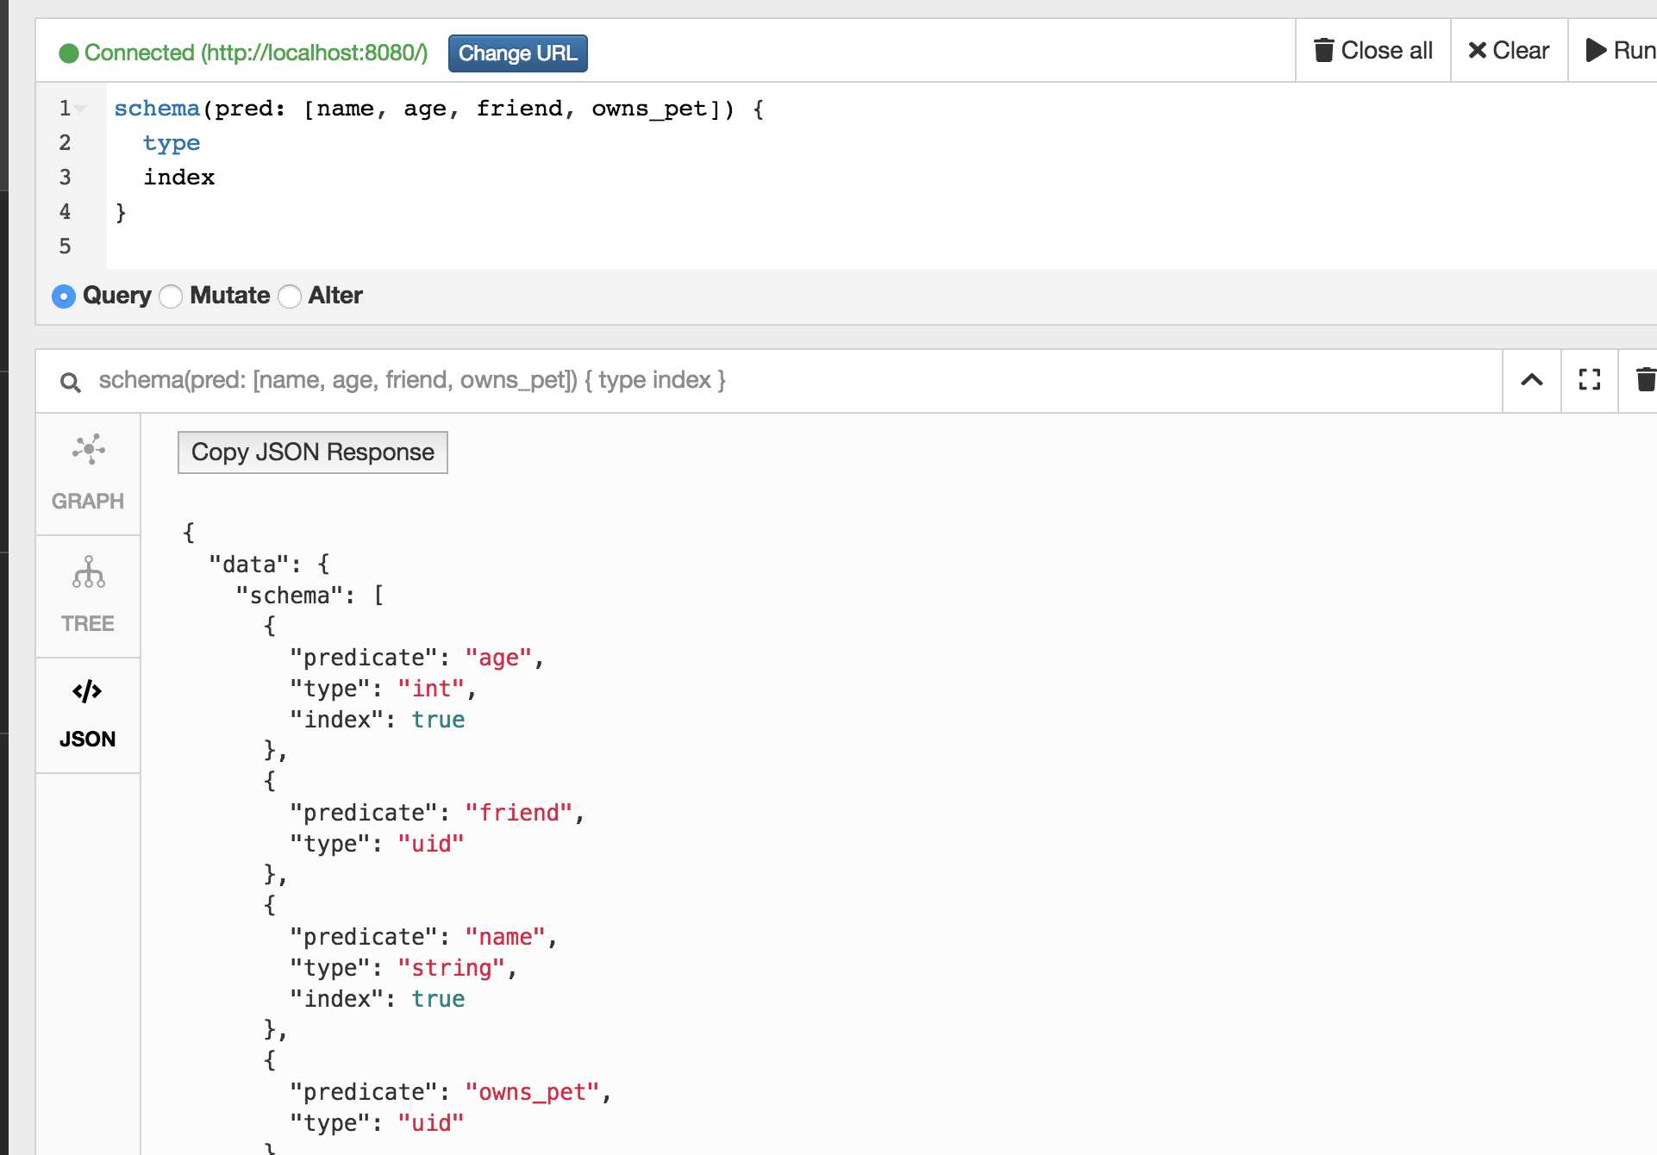Click the graph nodes icon
The image size is (1657, 1155).
(89, 449)
